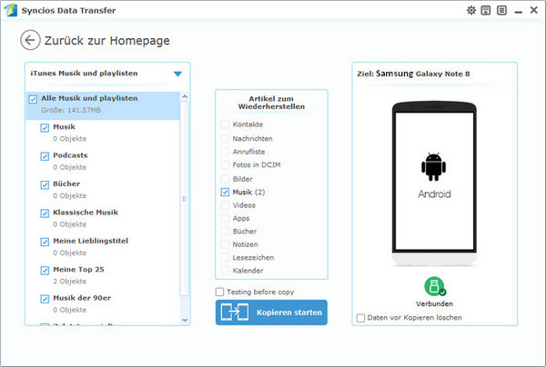Screen dimensions: 546x367
Task: Click the Nachrichten item label
Action: pos(252,138)
